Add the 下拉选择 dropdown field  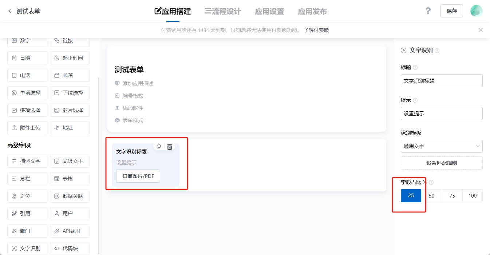(70, 93)
